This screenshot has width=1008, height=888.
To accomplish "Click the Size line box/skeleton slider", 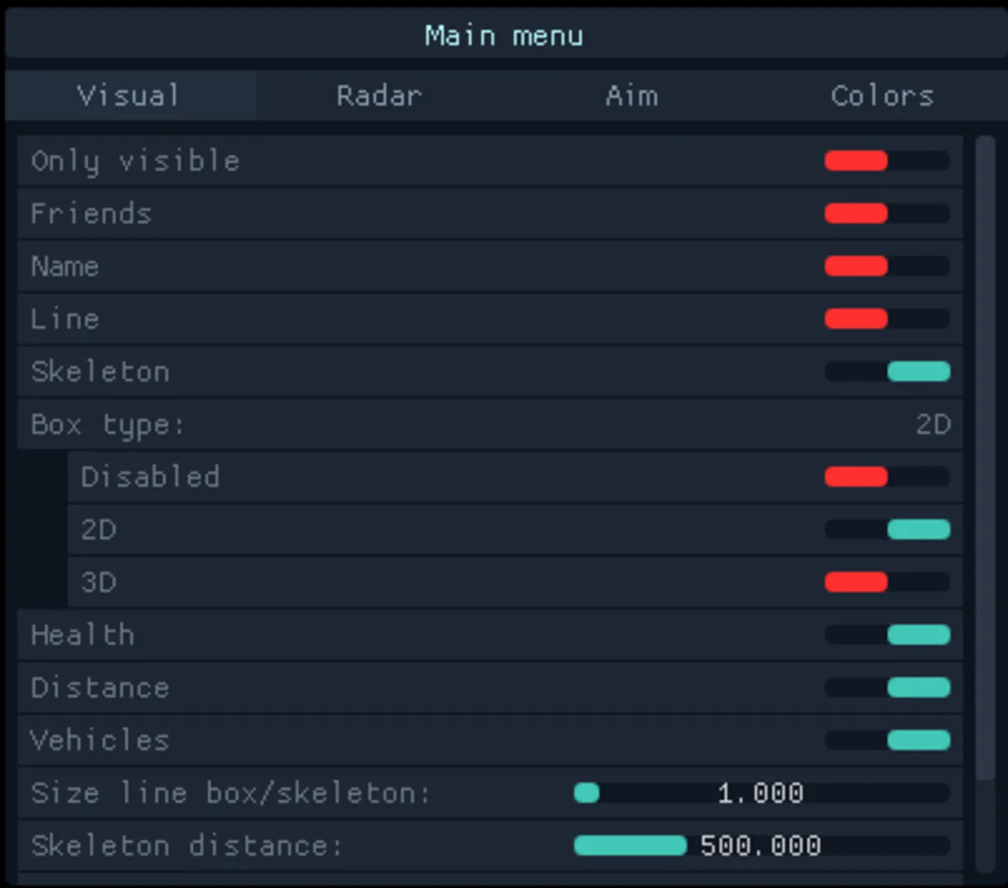I will 761,793.
